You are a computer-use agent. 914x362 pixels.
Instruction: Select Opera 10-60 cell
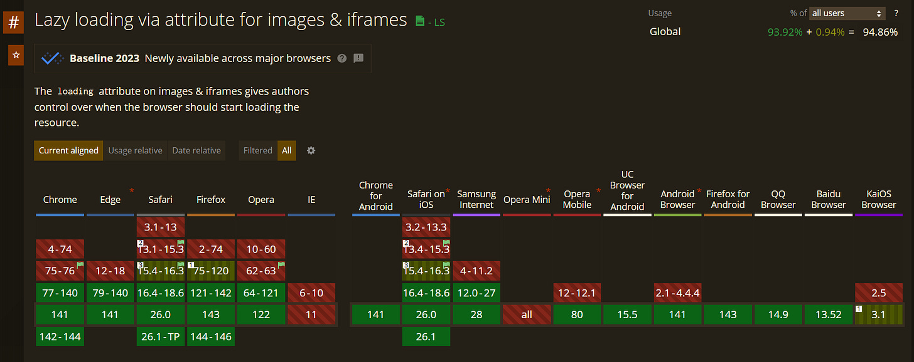pyautogui.click(x=261, y=249)
